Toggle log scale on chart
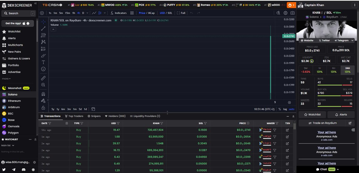Image resolution: width=359 pixels, height=173 pixels. point(285,109)
